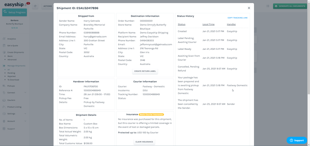The height and width of the screenshot is (146, 310).
Task: Open the To Download shipments list
Action: click(13, 80)
